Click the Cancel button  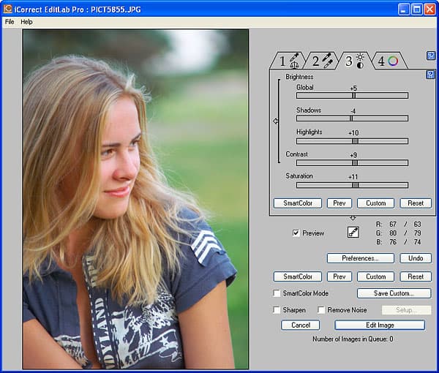(x=301, y=325)
